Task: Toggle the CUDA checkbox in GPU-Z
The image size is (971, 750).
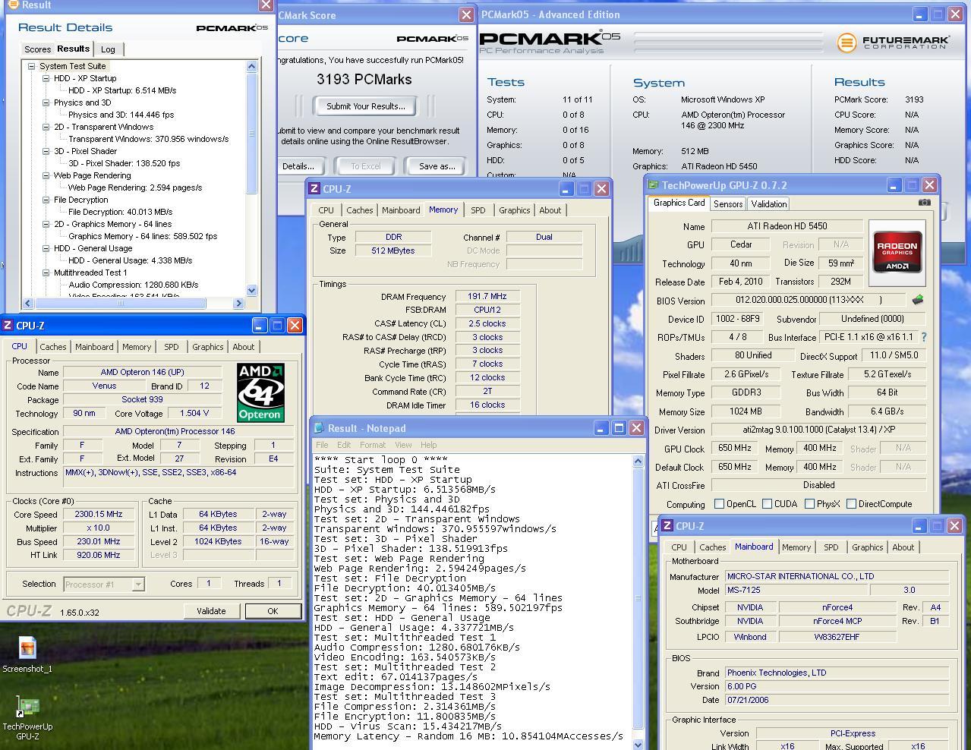Action: tap(768, 504)
